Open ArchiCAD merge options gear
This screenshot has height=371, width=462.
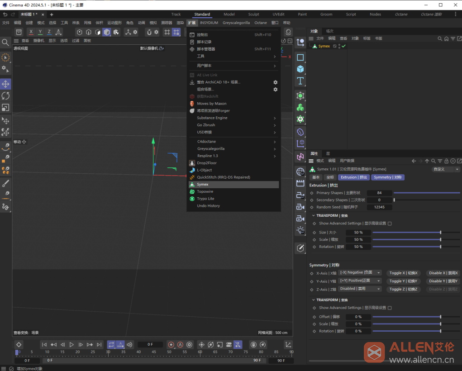(275, 82)
